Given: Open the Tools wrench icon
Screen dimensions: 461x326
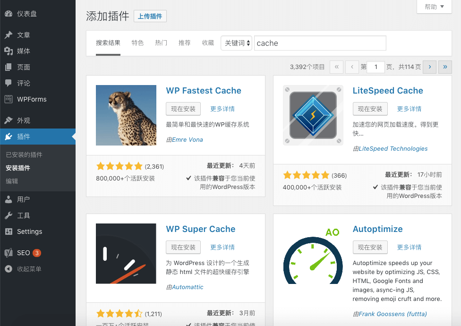Looking at the screenshot, I should pyautogui.click(x=9, y=215).
